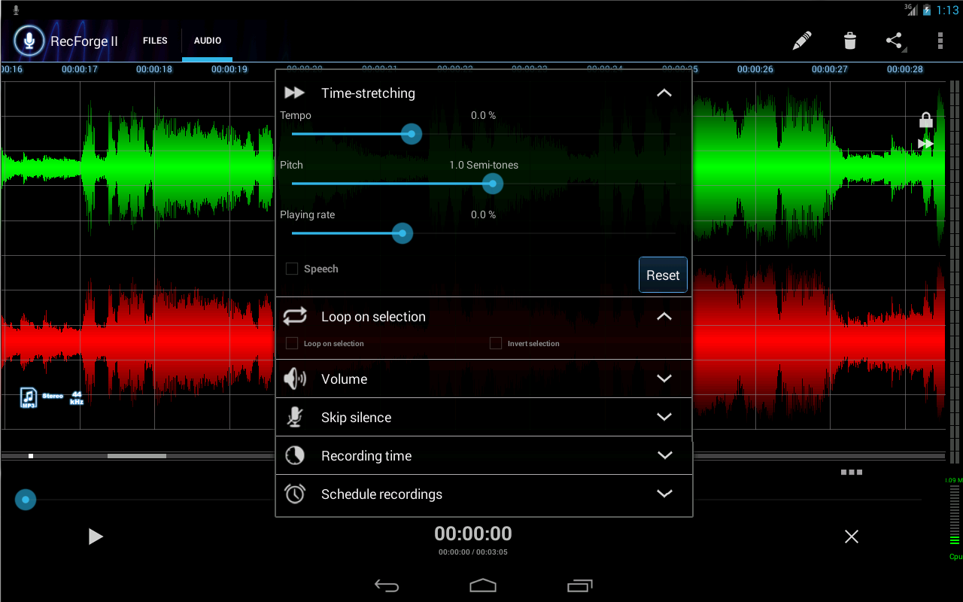Expand the Volume section
Viewport: 963px width, 602px height.
click(x=664, y=378)
